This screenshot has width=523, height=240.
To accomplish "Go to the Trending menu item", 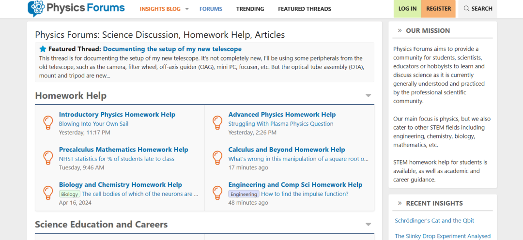I will point(250,9).
